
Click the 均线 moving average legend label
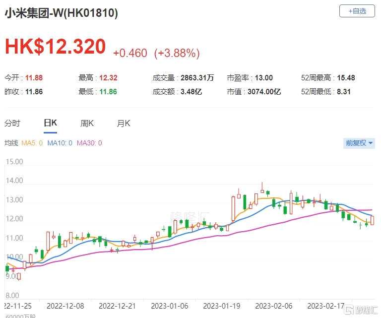(11, 143)
